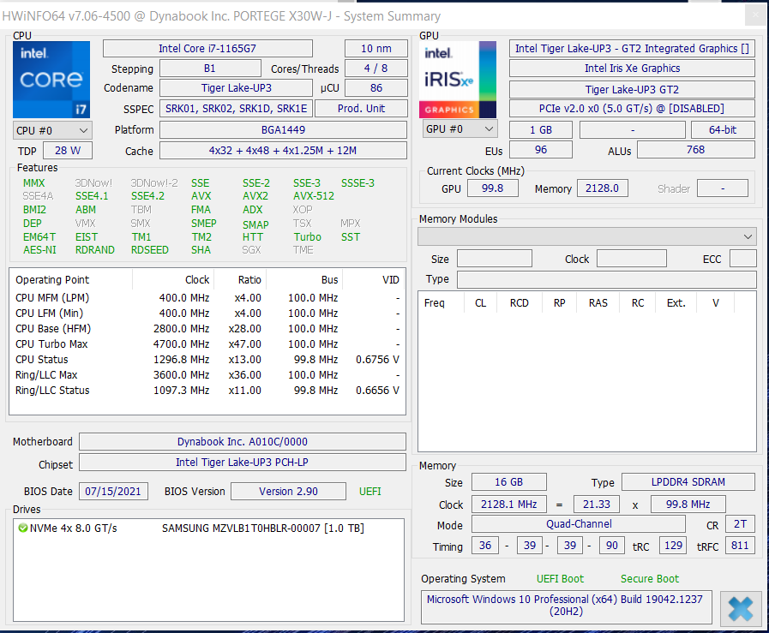Click the Intel Iris Xe Graphics logo

459,79
